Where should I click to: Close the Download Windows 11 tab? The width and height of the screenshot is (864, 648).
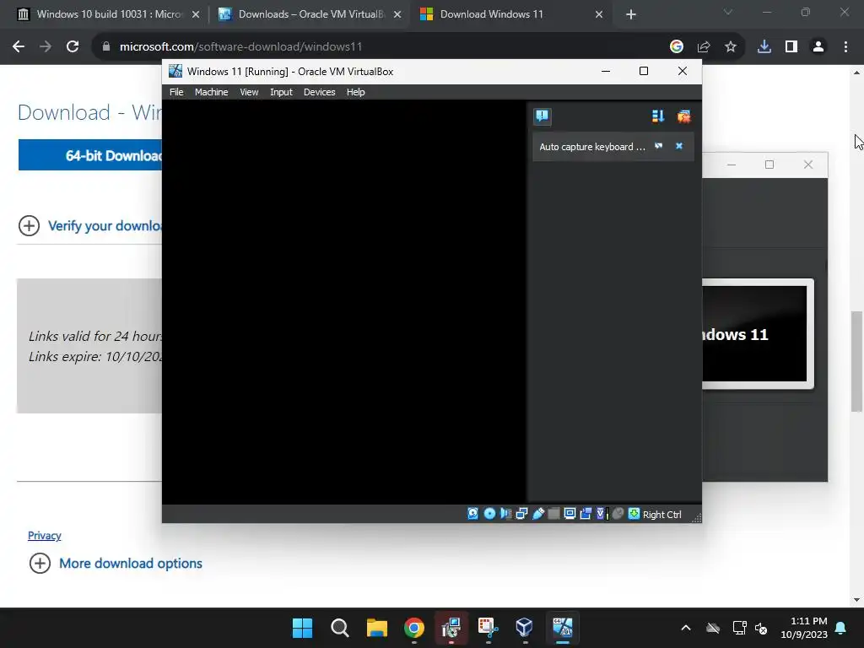[599, 15]
